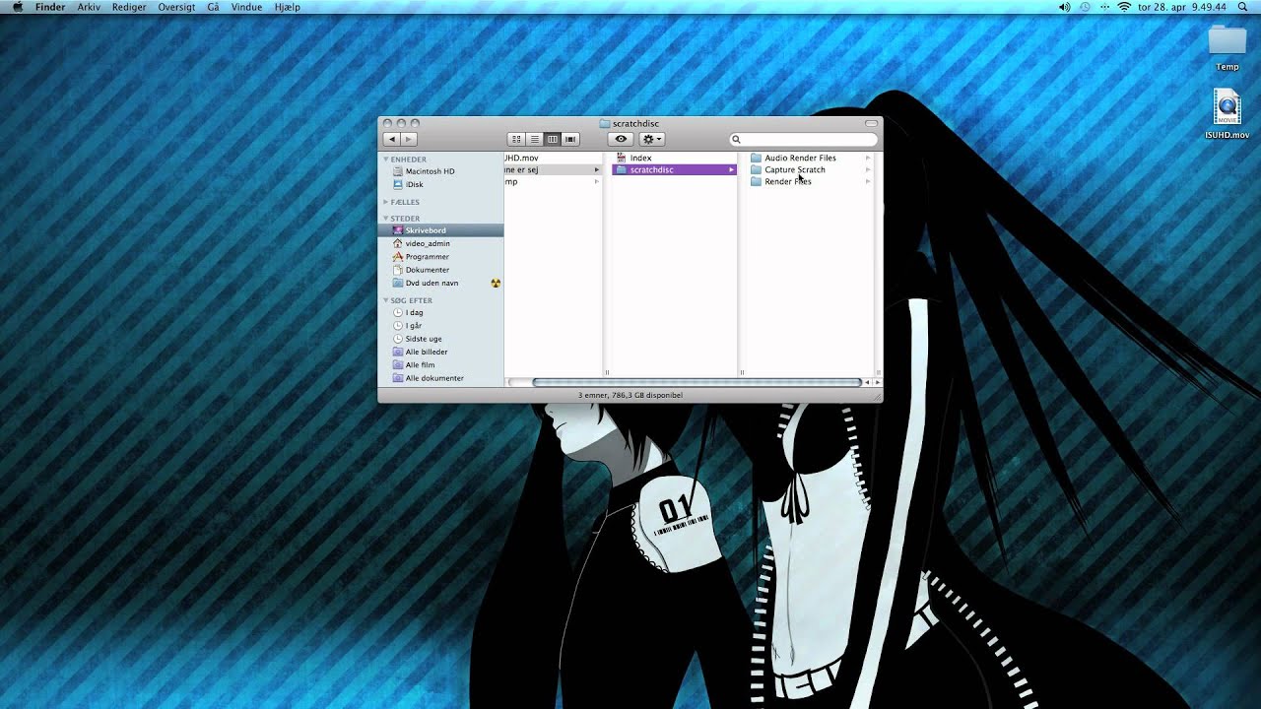The height and width of the screenshot is (709, 1261).
Task: Select Dvd uden navn in sidebar
Action: pyautogui.click(x=440, y=283)
